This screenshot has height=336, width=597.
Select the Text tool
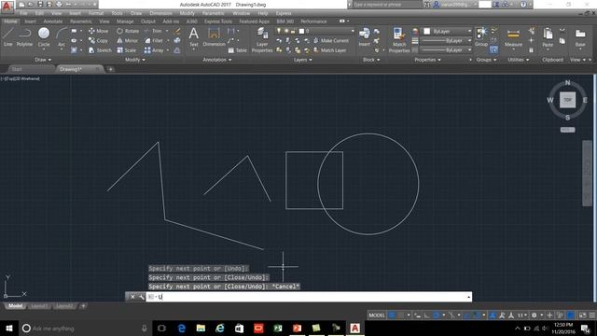click(x=194, y=37)
